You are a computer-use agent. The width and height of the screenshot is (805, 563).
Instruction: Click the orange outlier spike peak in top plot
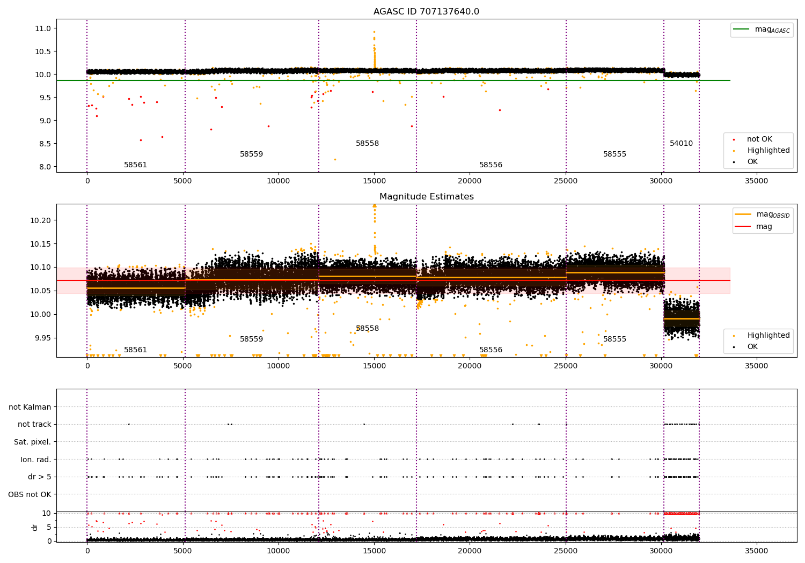tap(374, 32)
